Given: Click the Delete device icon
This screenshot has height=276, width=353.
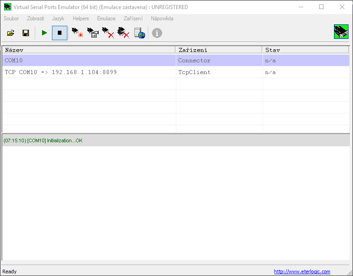Looking at the screenshot, I should click(x=108, y=33).
